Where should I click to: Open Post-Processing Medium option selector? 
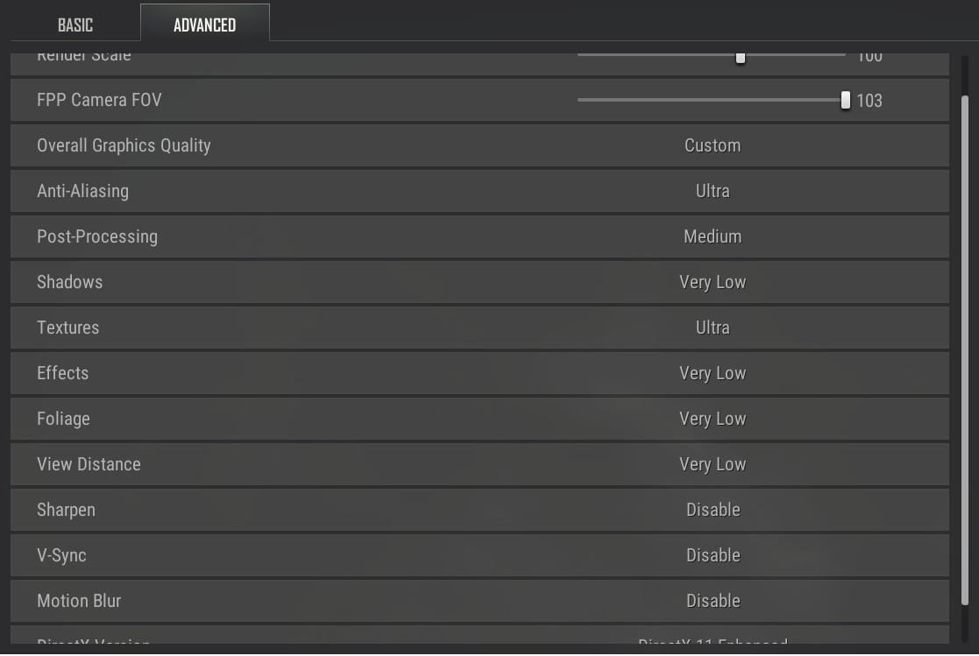tap(712, 236)
